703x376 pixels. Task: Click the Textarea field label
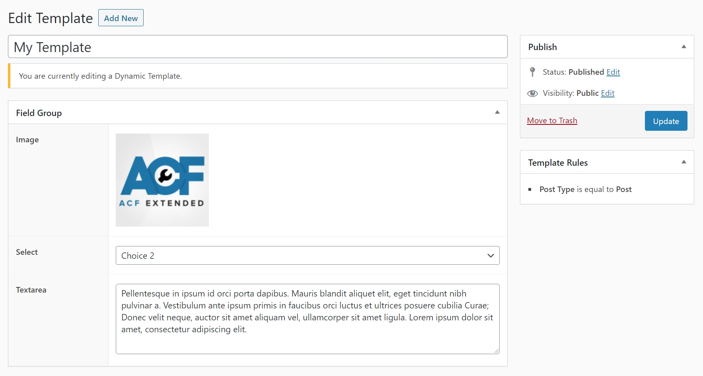tap(31, 290)
